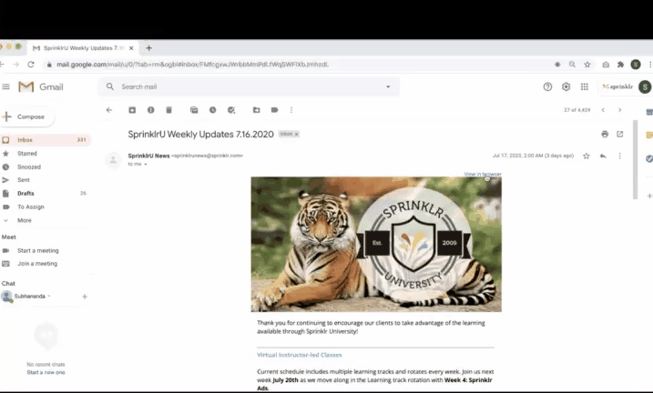This screenshot has width=653, height=393.
Task: Close the SprinklrU Weekly Updates tab
Action: (x=131, y=48)
